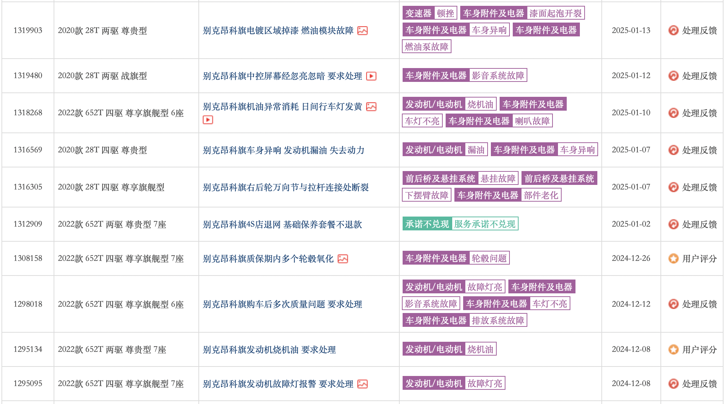Screen dimensions: 725x404
Task: Open complaint 别克昂科旗机油异常消耗 日间行车灯发黄
Action: [x=282, y=107]
